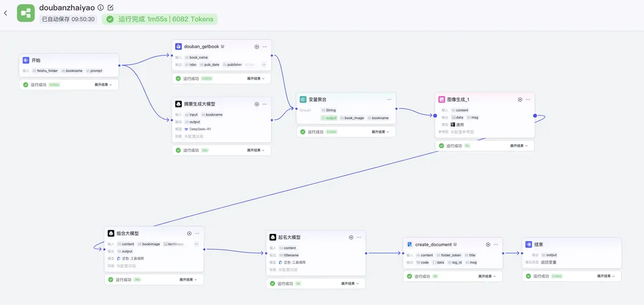Click book_image variable in 变量聚合 node
The height and width of the screenshot is (305, 644).
(352, 118)
